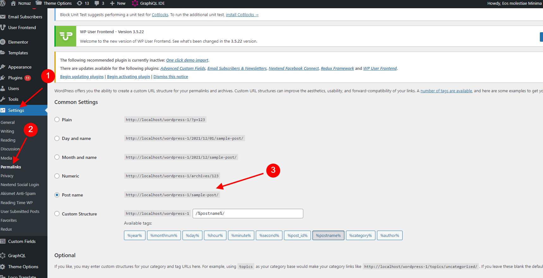This screenshot has height=278, width=543.
Task: Open the Writing settings submenu
Action: point(7,131)
